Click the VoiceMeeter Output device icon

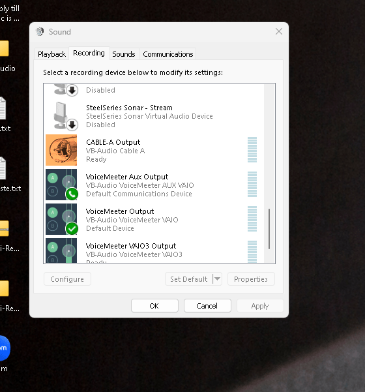pos(62,219)
